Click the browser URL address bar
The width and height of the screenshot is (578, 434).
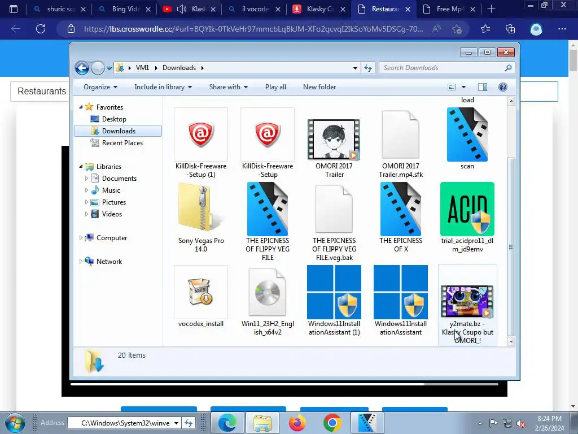(x=253, y=29)
